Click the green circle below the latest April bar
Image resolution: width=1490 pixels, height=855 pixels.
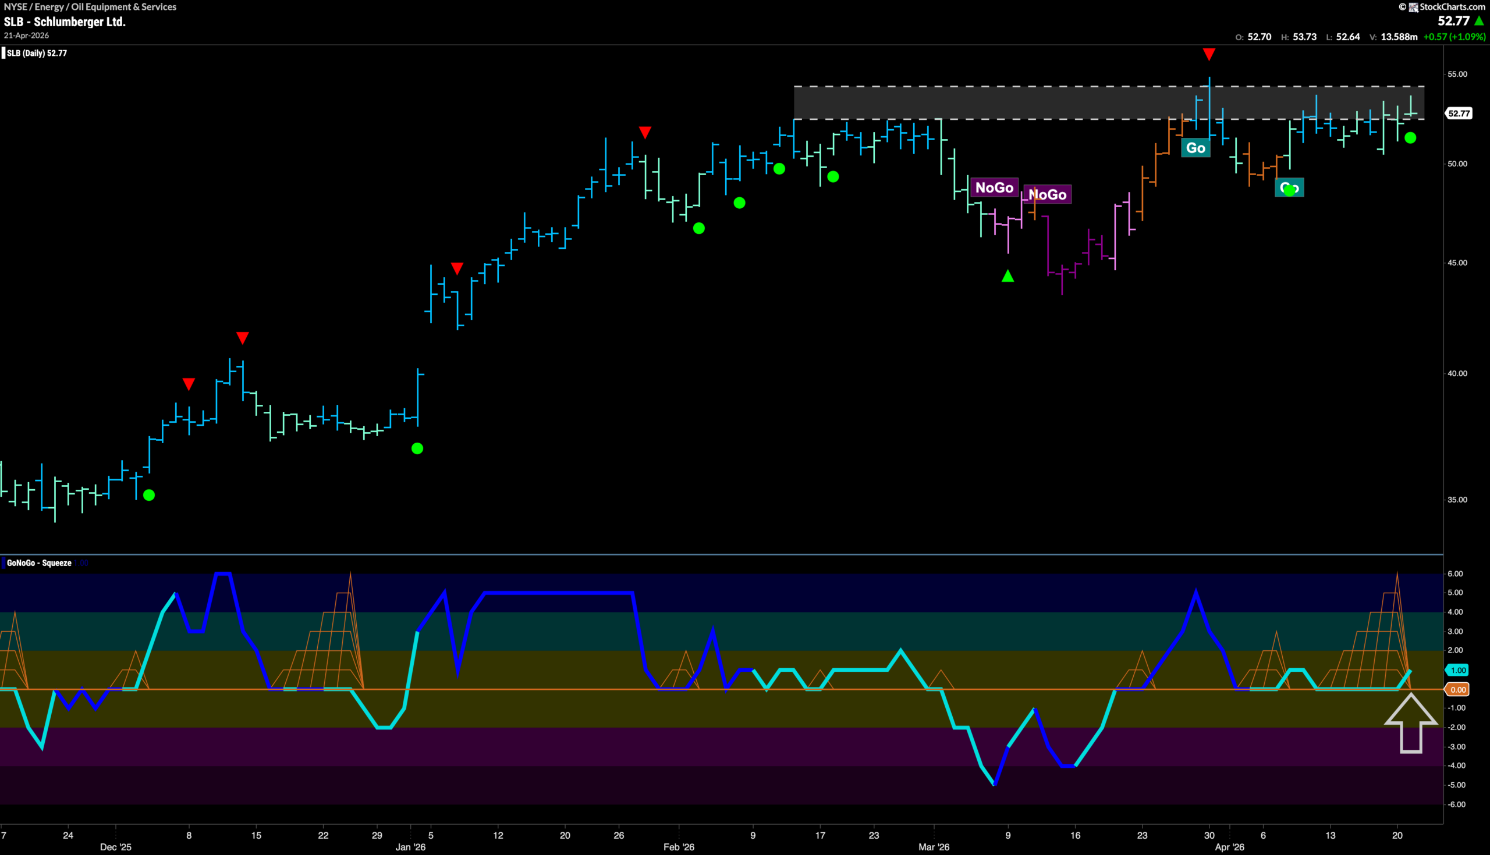coord(1410,138)
